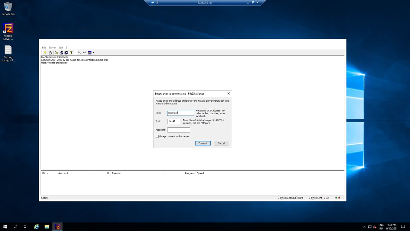The height and width of the screenshot is (231, 410).
Task: Open the Windows Start menu
Action: 5,227
